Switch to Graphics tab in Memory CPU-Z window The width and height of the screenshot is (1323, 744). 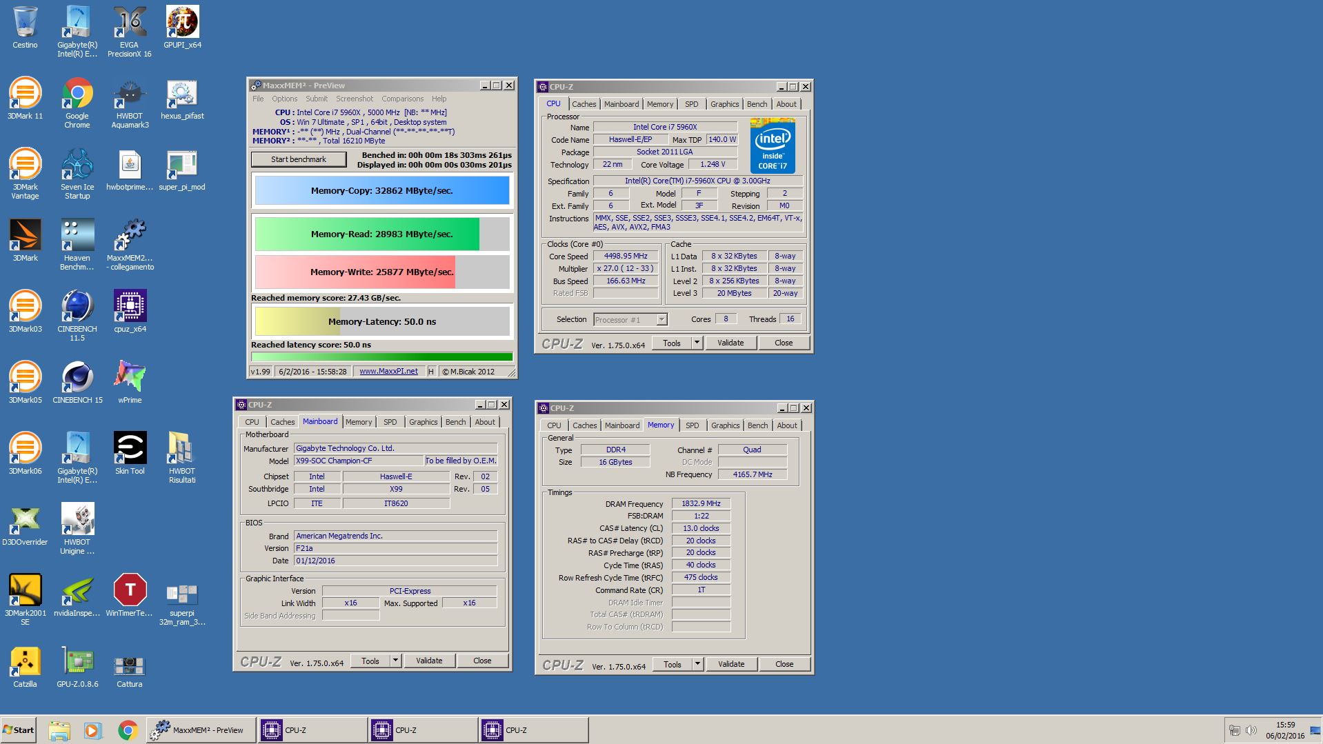[725, 425]
